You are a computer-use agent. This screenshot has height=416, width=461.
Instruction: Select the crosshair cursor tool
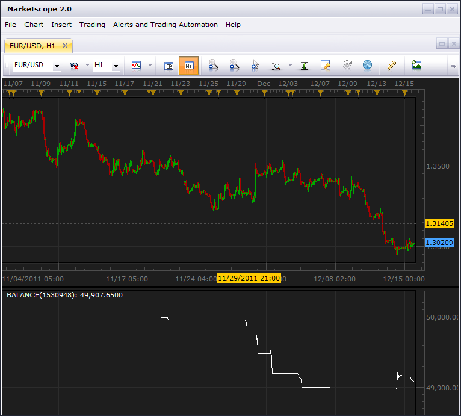tap(255, 65)
